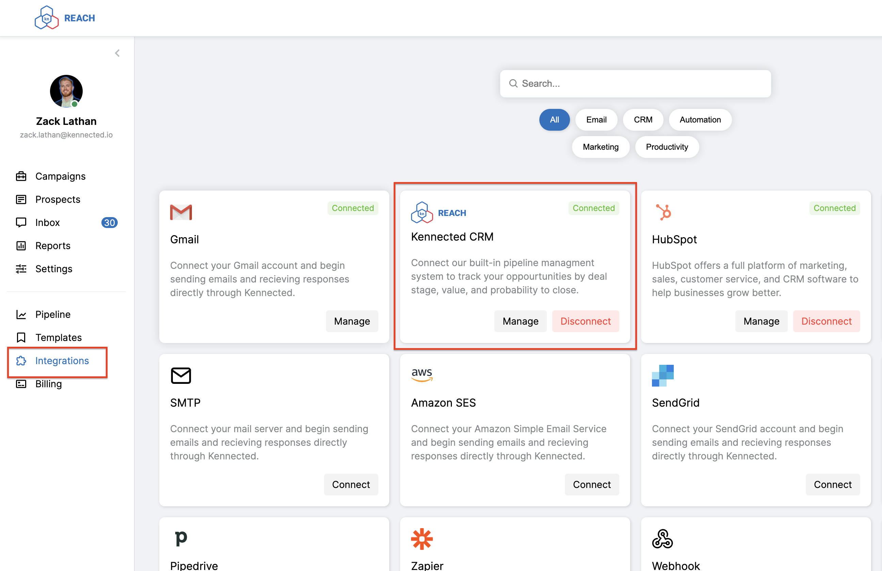Filter integrations by Marketing
This screenshot has width=882, height=571.
(600, 147)
